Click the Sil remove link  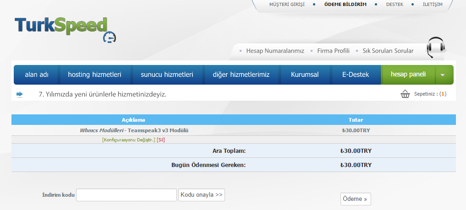click(x=161, y=140)
